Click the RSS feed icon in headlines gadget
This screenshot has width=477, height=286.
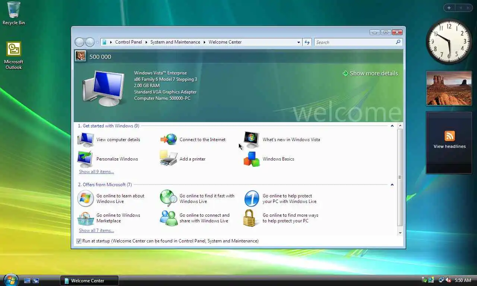click(x=449, y=136)
